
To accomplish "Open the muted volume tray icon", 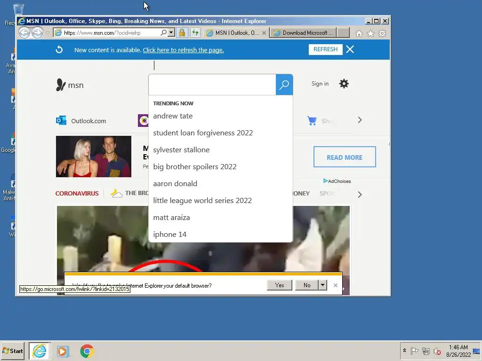I will [437, 351].
